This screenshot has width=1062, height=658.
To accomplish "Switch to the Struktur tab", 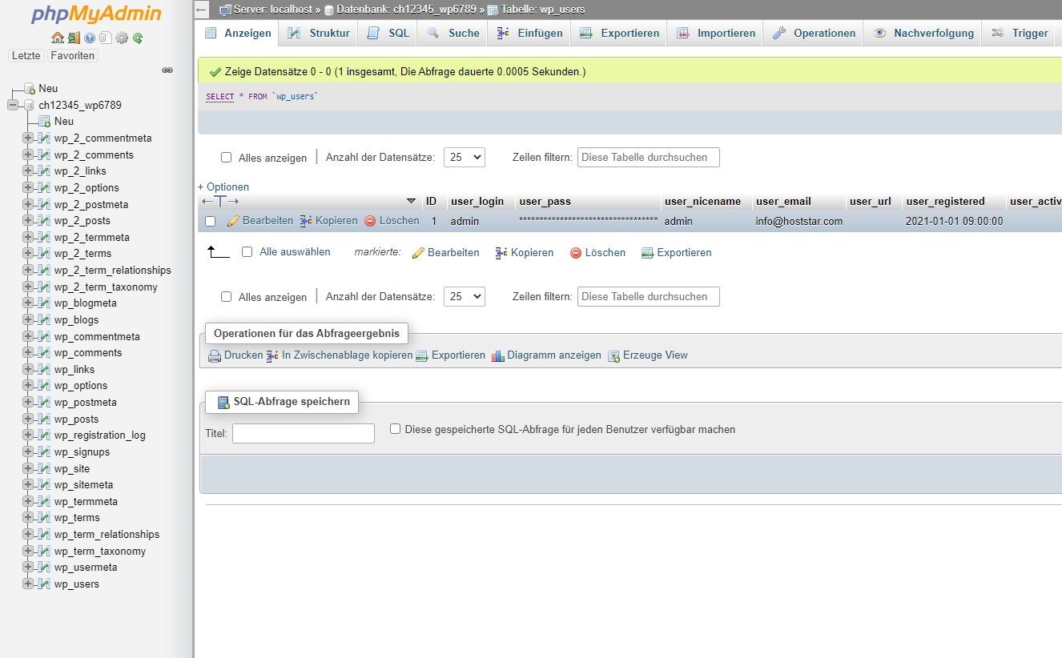I will (318, 33).
